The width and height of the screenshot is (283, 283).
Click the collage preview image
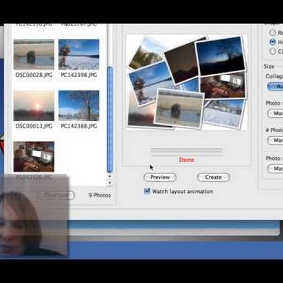(187, 82)
